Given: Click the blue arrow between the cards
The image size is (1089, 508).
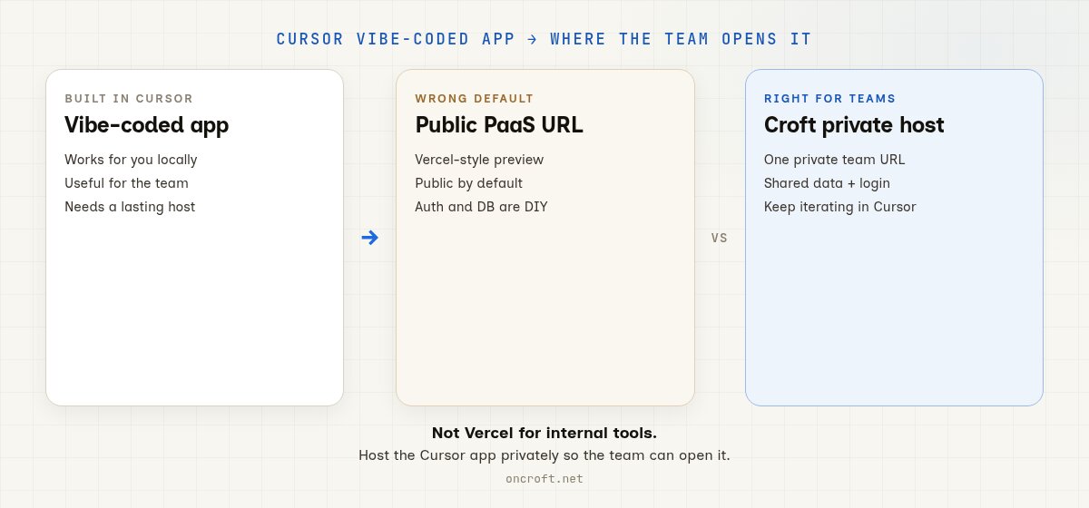Looking at the screenshot, I should [369, 238].
